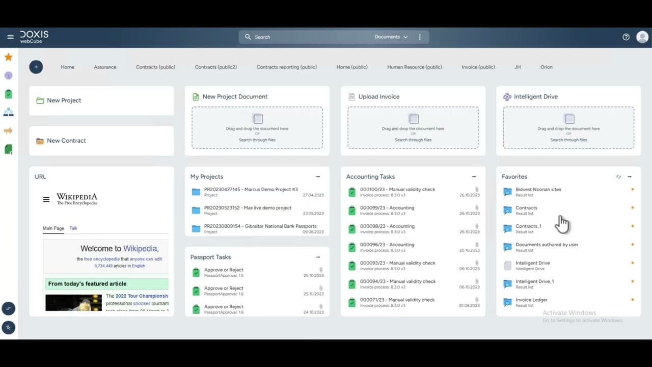Screen dimensions: 652x367
Task: Switch to the Orion tab
Action: pyautogui.click(x=547, y=67)
